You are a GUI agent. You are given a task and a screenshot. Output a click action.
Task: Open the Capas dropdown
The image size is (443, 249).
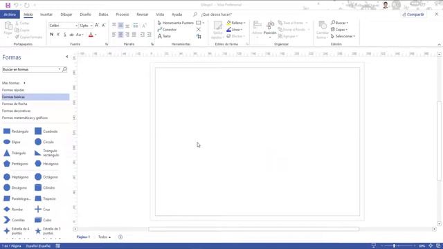pyautogui.click(x=339, y=29)
